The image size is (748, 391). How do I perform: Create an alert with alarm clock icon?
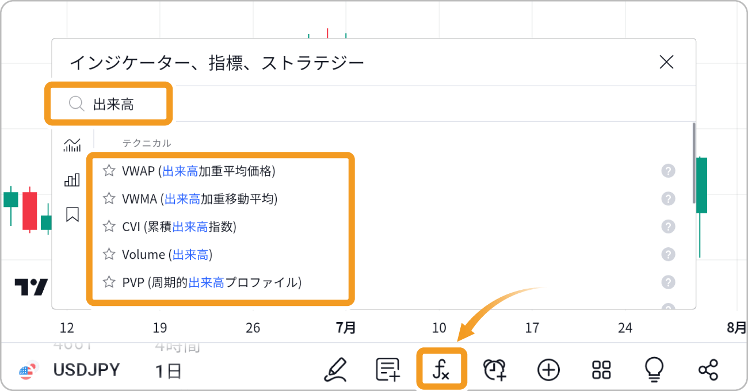click(x=494, y=370)
